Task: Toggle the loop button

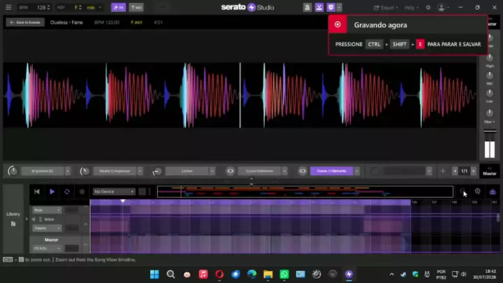Action: [x=67, y=191]
